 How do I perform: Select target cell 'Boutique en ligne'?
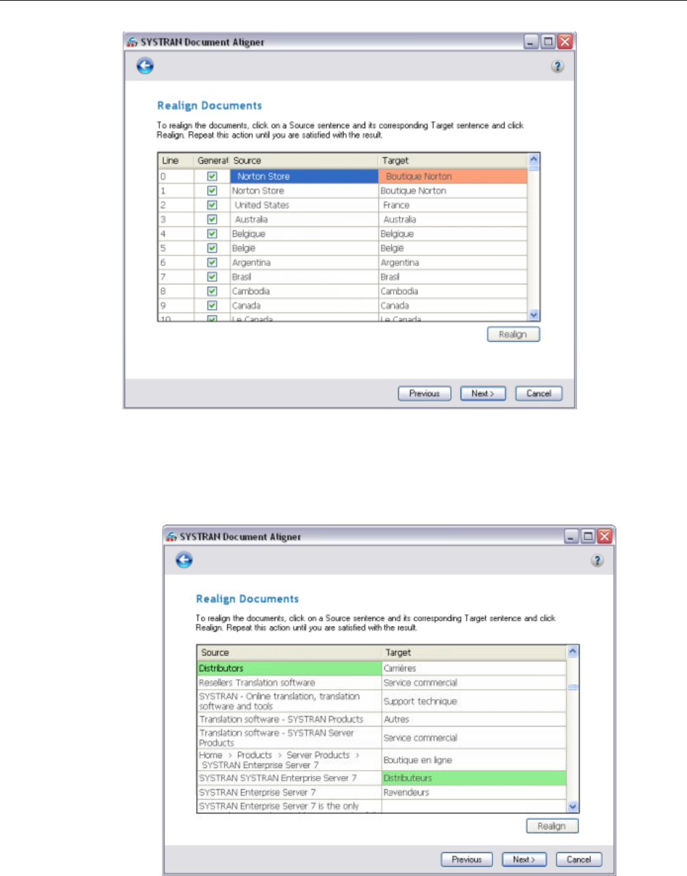474,760
